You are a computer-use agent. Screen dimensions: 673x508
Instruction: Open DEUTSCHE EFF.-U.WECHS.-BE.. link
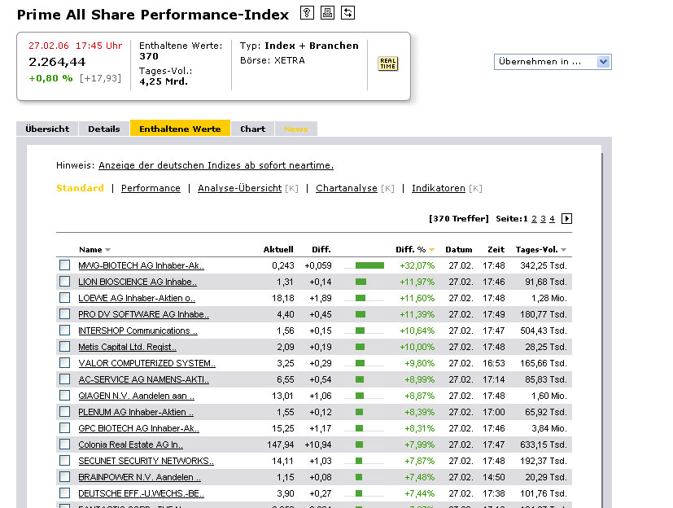142,494
